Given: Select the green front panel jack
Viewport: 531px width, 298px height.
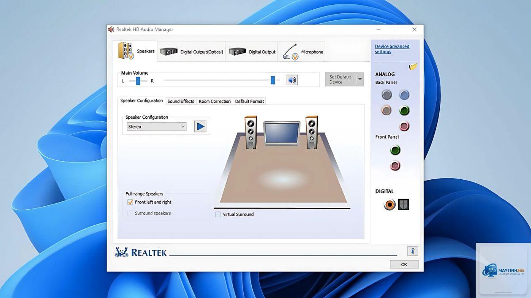Looking at the screenshot, I should point(395,150).
